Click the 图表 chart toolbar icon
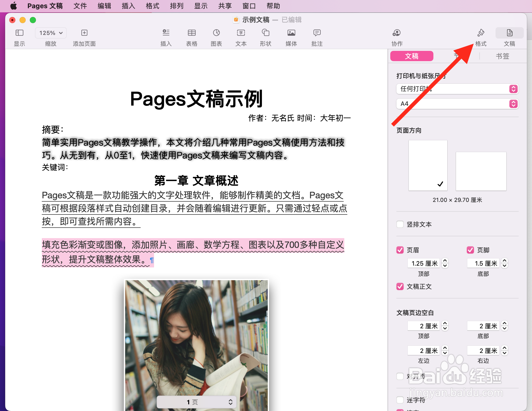 (216, 33)
